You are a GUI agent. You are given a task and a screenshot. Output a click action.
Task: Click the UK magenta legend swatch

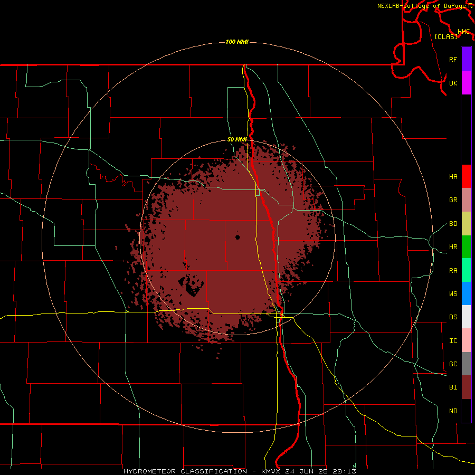(466, 83)
